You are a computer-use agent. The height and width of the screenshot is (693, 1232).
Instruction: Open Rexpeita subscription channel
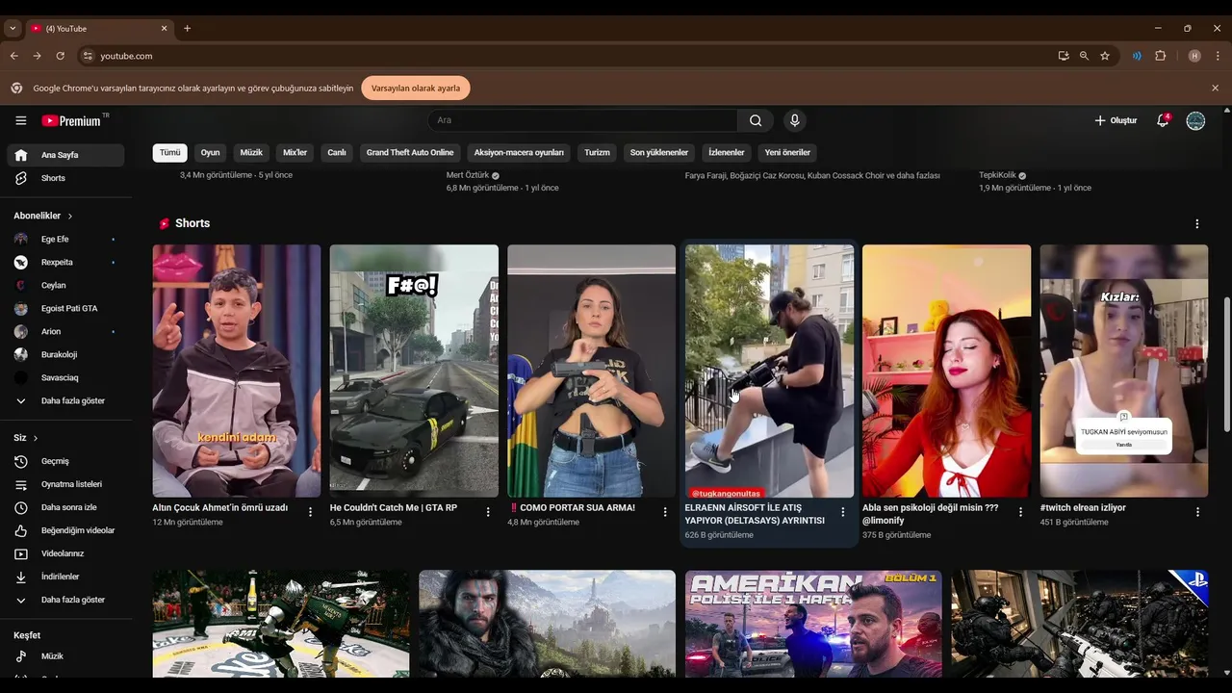(65, 262)
